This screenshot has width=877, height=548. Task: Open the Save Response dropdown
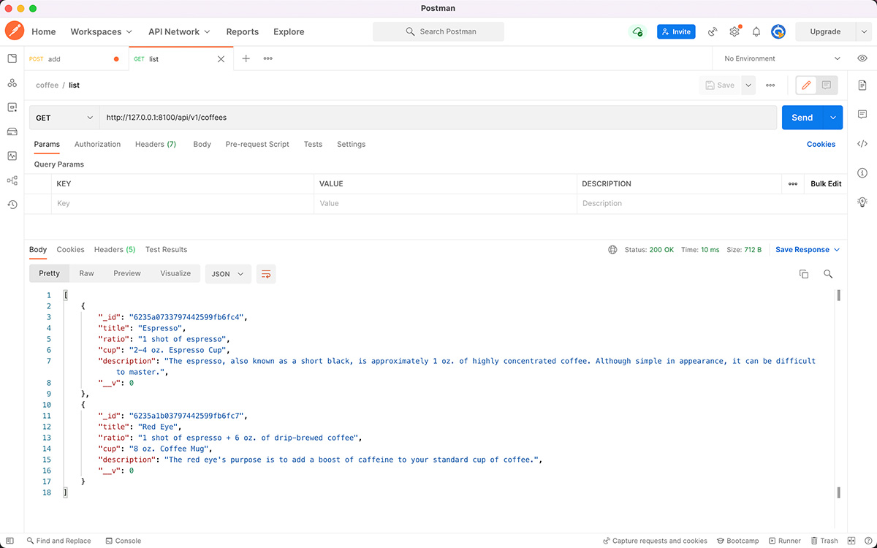click(808, 250)
